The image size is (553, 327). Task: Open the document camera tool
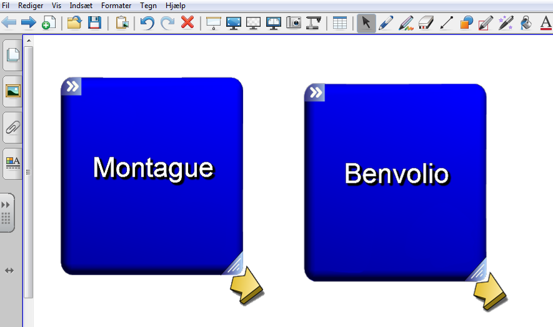click(313, 23)
